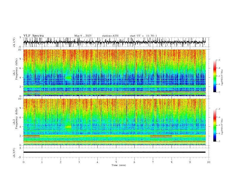Viewport: 235px width, 182px height.
Task: Click the color scale bar beside ch.1 spectrogram
Action: 215,76
